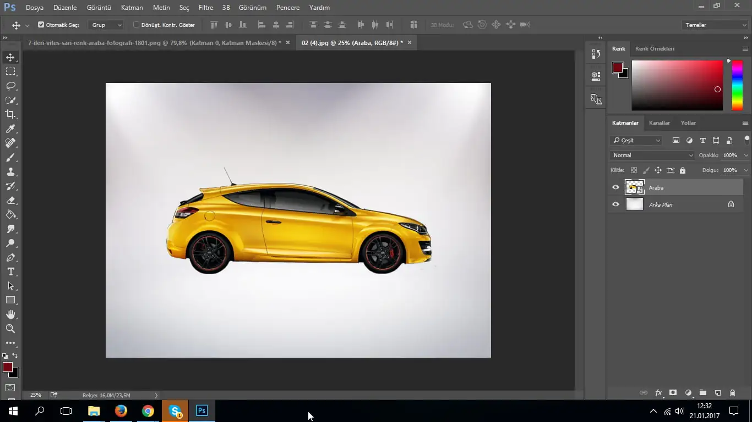Create a new group folder icon
This screenshot has height=422, width=752.
point(702,393)
